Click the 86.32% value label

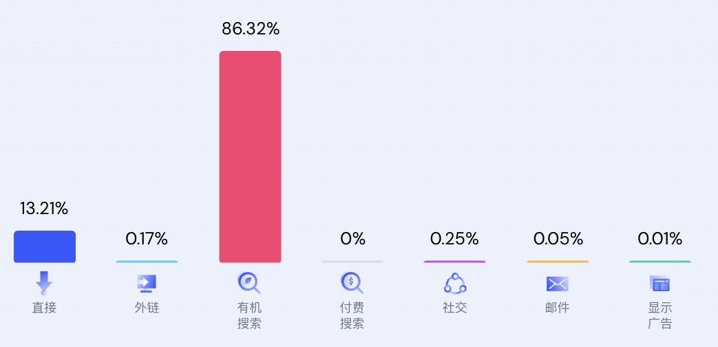click(x=251, y=29)
